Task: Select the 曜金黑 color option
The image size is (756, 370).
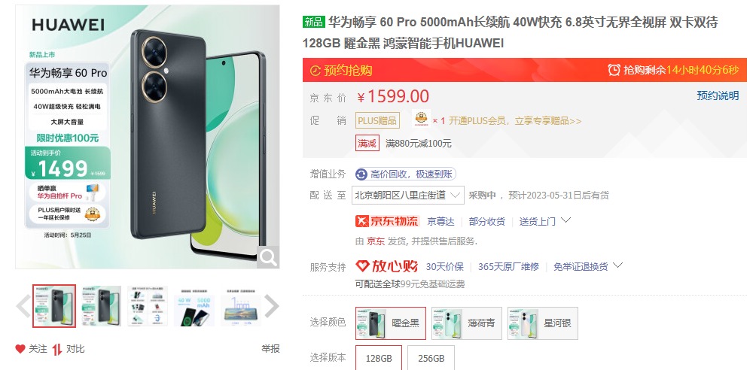Action: (x=391, y=323)
